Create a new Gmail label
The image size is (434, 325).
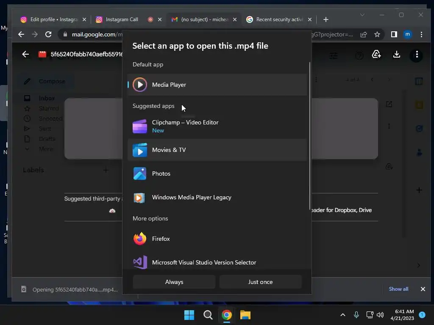(106, 170)
